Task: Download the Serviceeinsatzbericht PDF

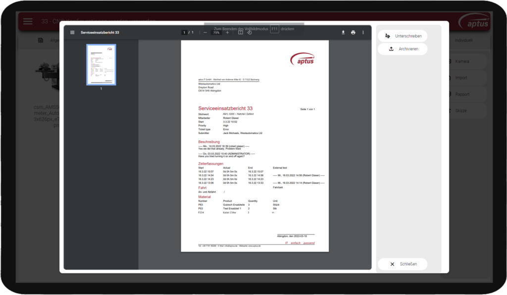Action: tap(343, 32)
